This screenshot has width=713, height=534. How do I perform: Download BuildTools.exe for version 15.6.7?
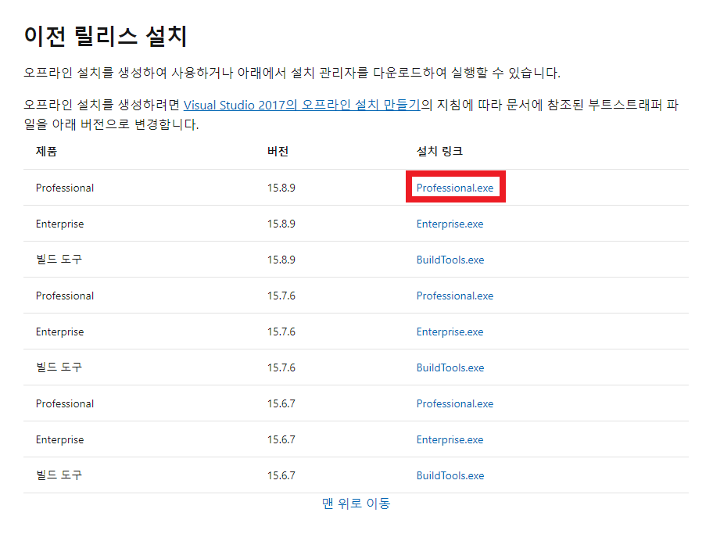click(450, 475)
